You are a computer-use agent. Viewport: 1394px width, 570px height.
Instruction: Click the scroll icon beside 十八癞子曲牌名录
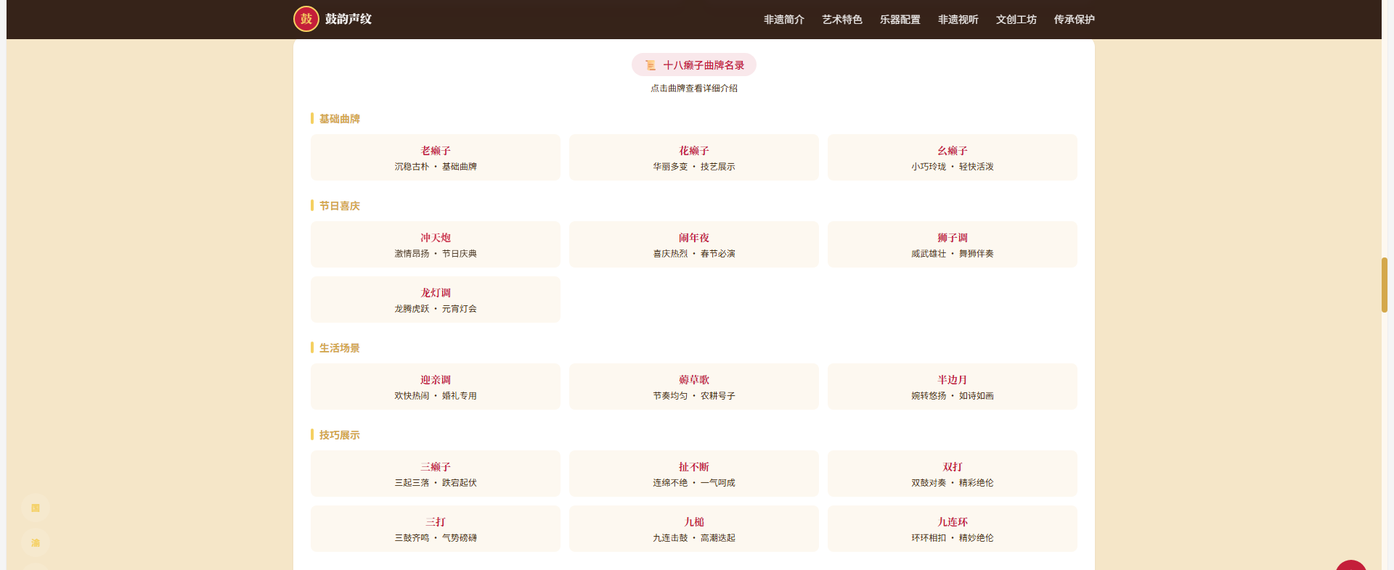(651, 65)
